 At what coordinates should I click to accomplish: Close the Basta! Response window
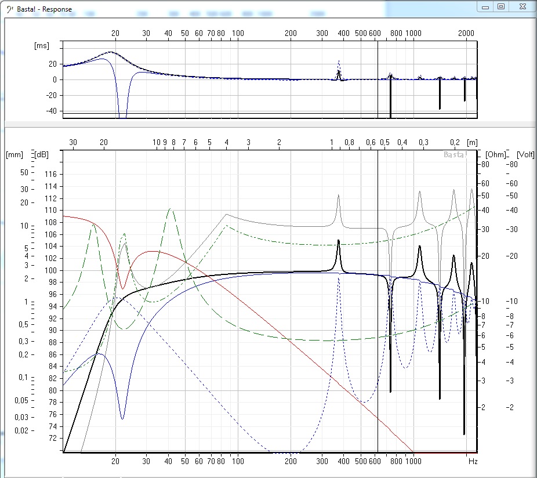tap(523, 6)
